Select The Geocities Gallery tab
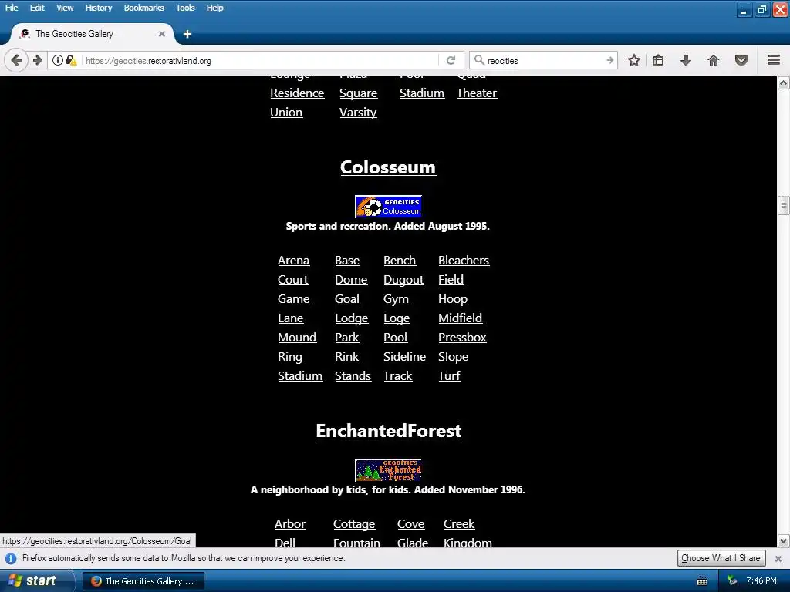790x592 pixels. [x=93, y=34]
